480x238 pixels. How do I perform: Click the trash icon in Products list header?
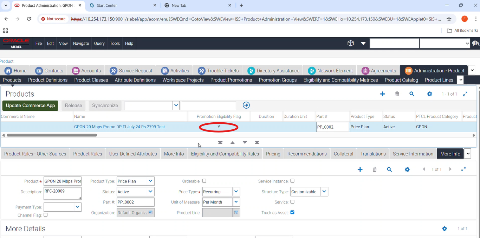click(x=397, y=94)
